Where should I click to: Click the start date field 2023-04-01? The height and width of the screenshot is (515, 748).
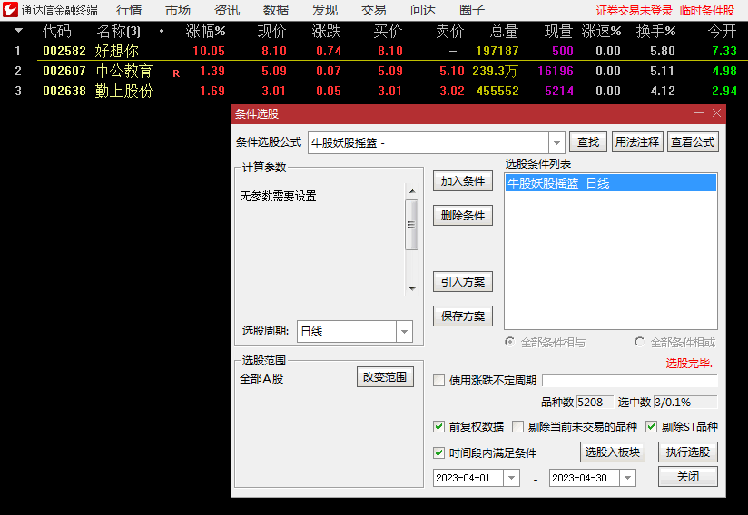(x=468, y=478)
